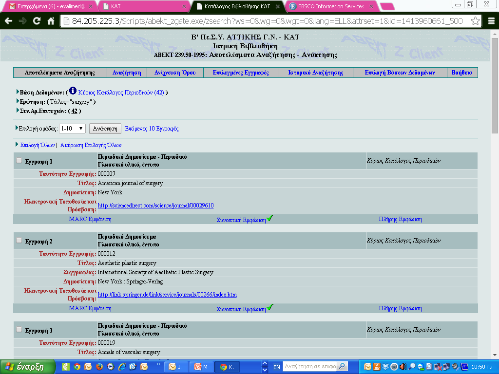Check the Εγγραφή 3 checkbox

pos(19,330)
